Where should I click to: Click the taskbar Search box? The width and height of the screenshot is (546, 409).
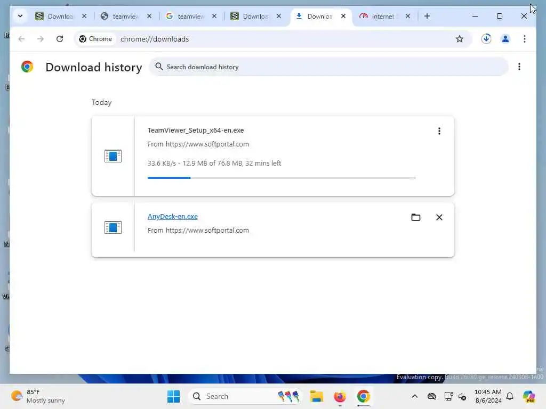[245, 396]
